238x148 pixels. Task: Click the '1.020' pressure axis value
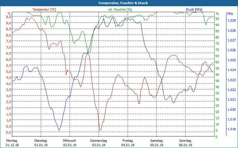click(x=232, y=110)
